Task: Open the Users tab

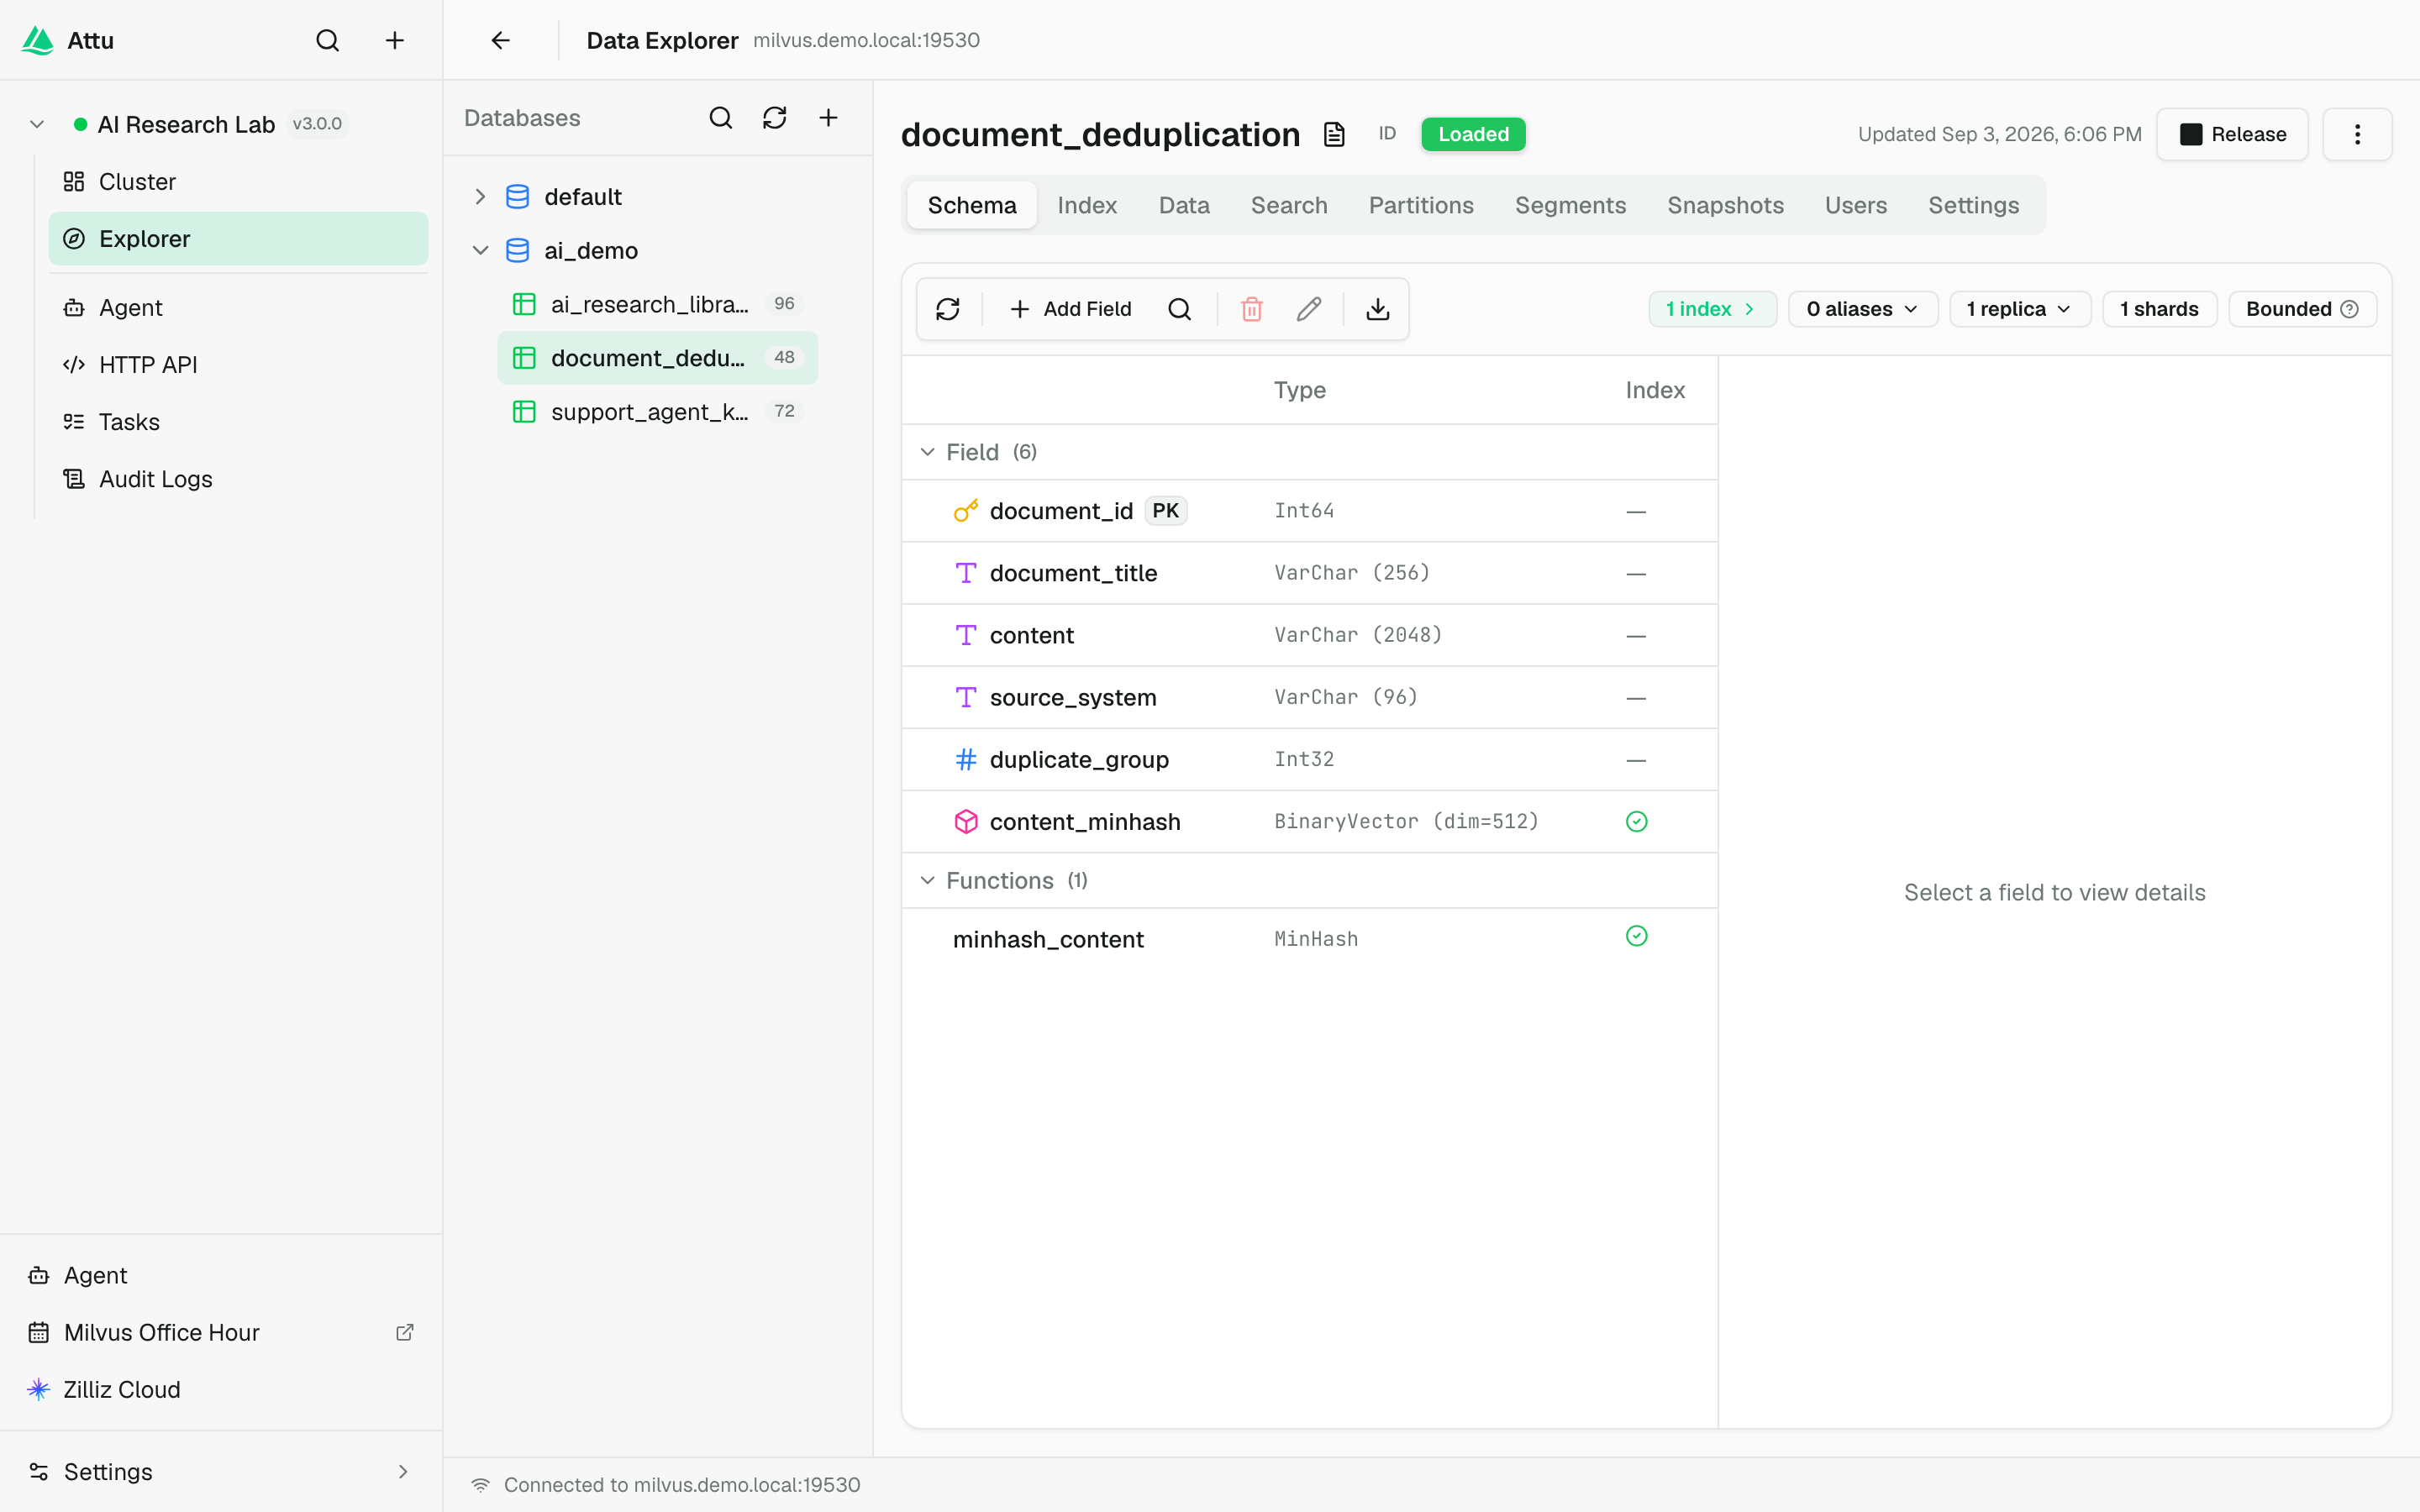Action: [x=1856, y=205]
